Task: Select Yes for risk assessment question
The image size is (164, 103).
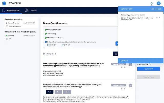Action: point(49,92)
